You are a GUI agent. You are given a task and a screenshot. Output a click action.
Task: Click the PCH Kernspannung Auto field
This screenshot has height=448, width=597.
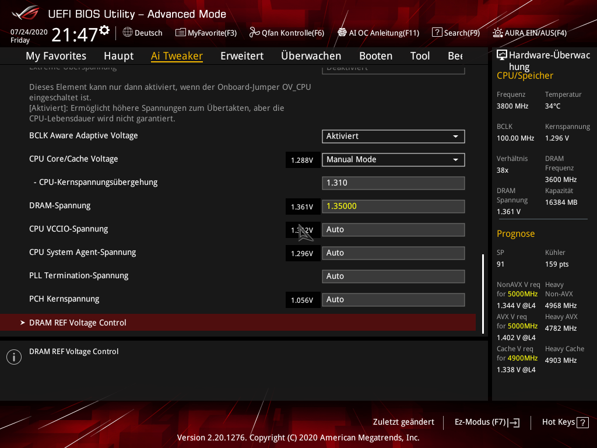coord(394,299)
